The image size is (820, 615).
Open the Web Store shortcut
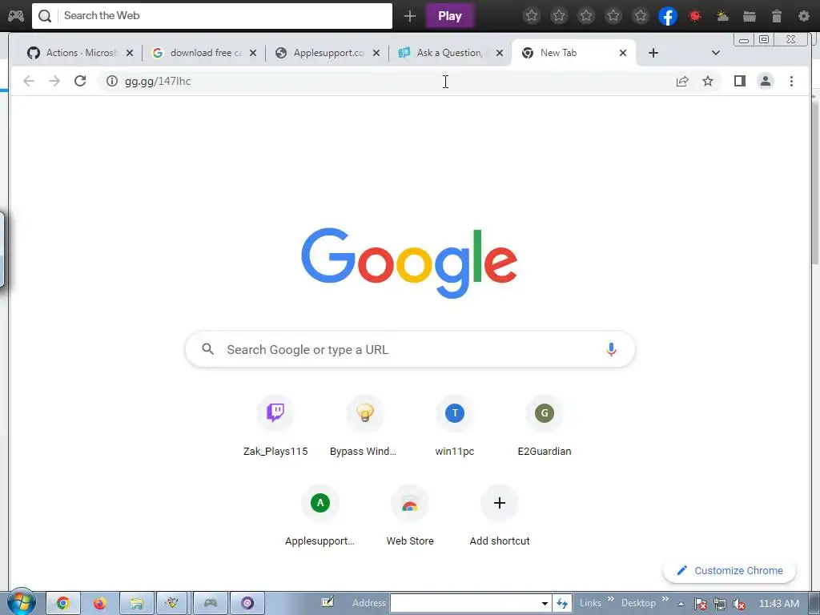[410, 517]
